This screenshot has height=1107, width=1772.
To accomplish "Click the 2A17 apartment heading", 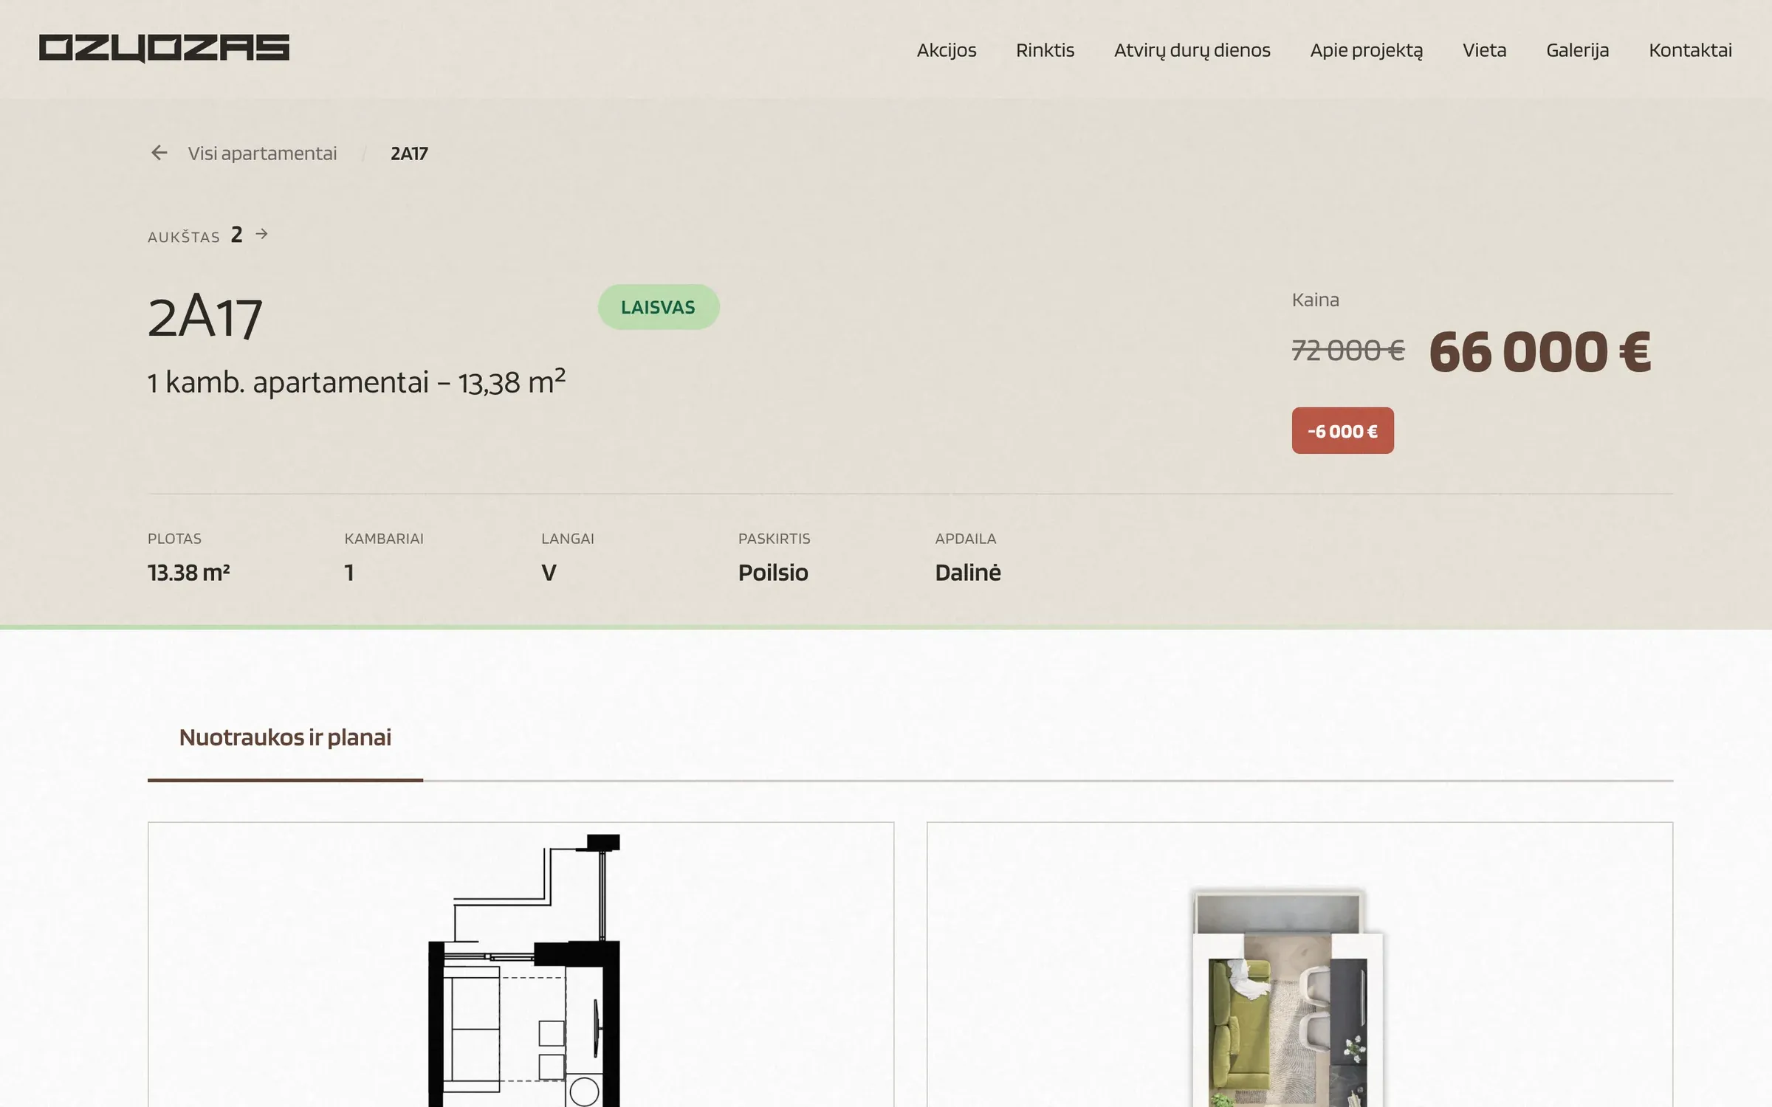I will (x=205, y=317).
